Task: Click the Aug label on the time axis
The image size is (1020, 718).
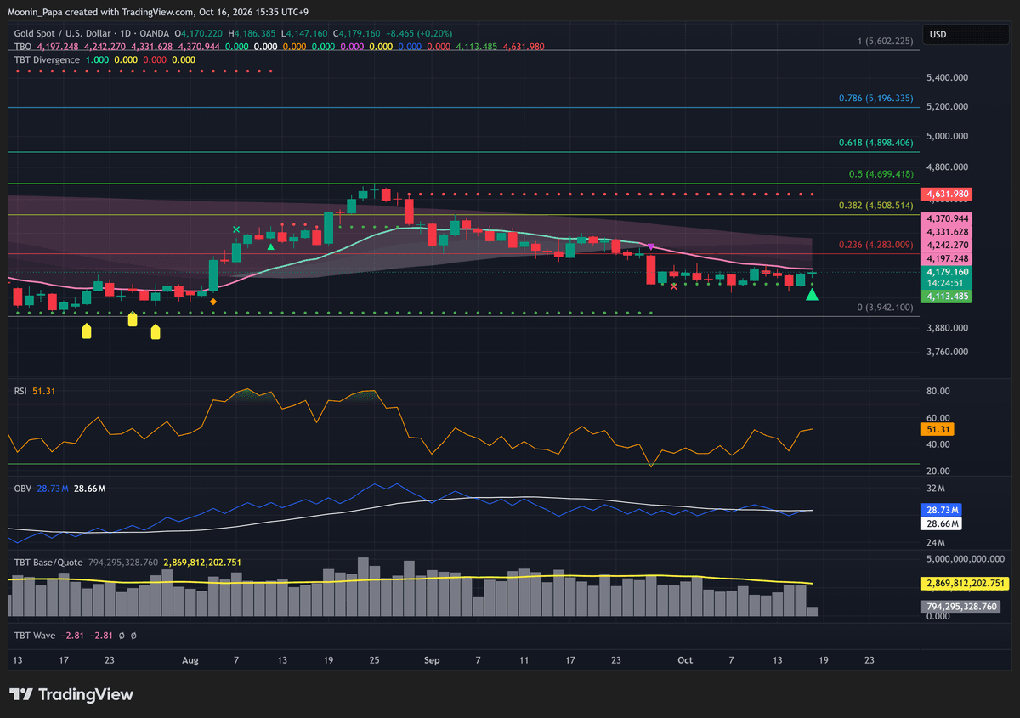Action: coord(190,659)
